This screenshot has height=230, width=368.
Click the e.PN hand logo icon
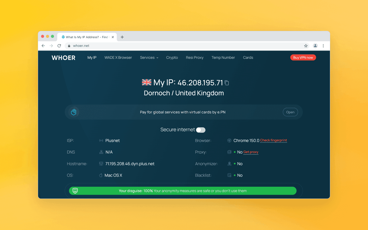(x=74, y=112)
